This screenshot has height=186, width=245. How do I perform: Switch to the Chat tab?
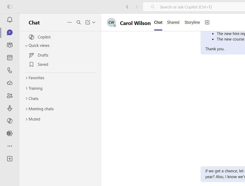click(158, 22)
